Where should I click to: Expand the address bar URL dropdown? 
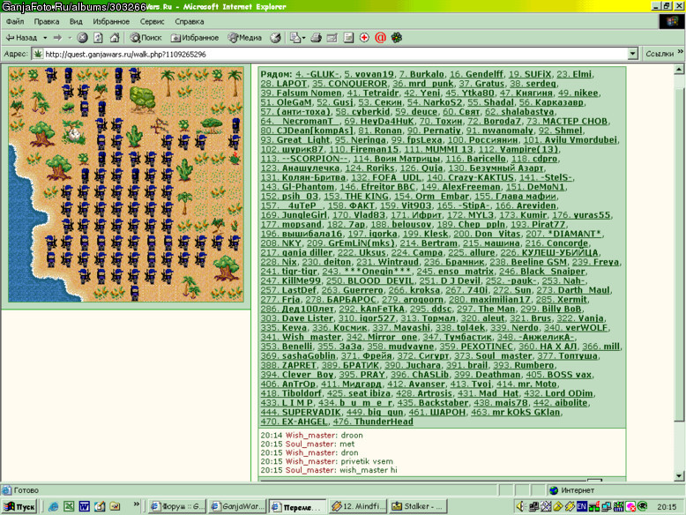point(632,55)
